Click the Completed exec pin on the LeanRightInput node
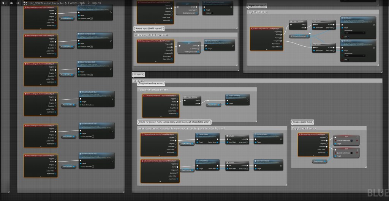 point(281,41)
